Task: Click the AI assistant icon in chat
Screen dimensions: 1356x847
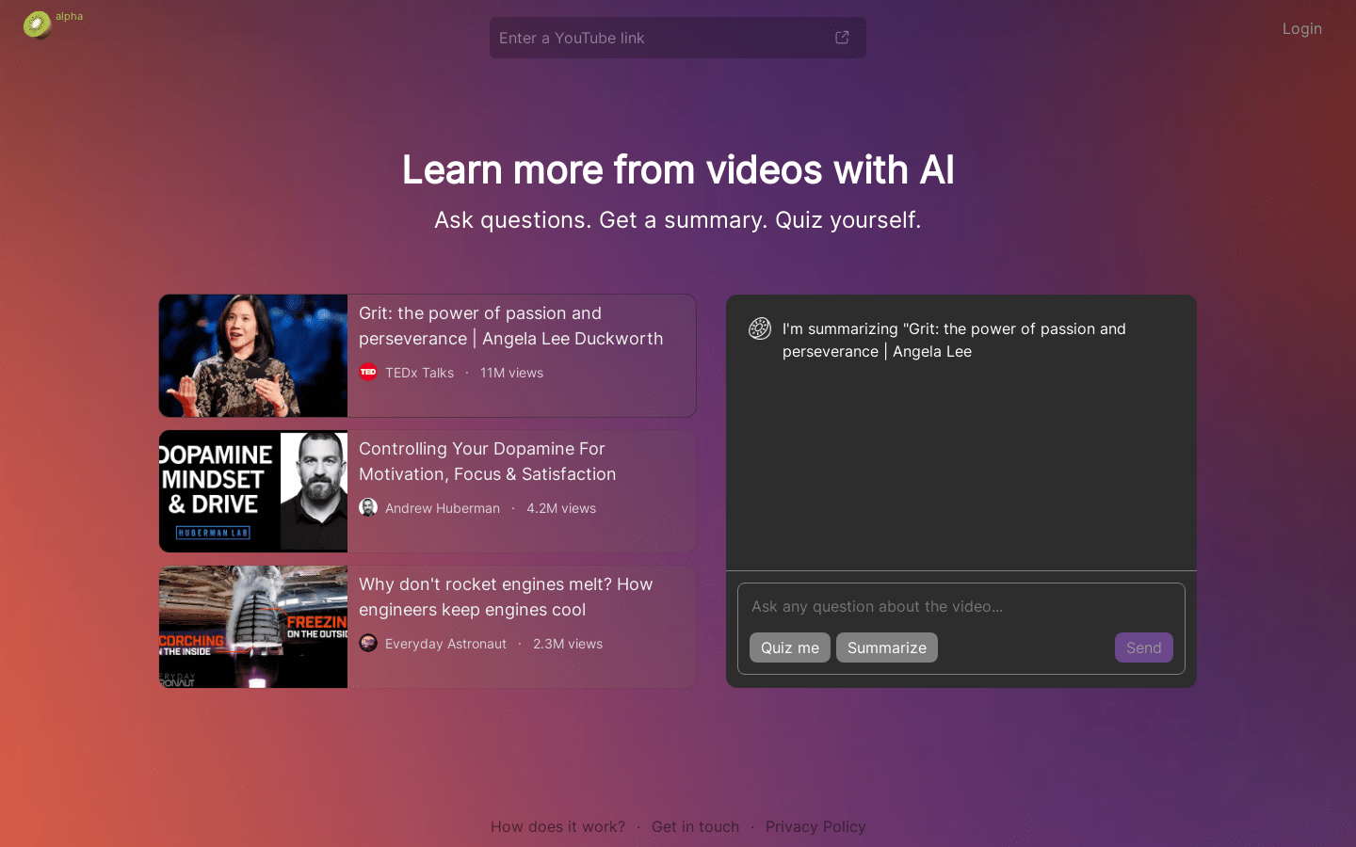Action: click(x=760, y=328)
